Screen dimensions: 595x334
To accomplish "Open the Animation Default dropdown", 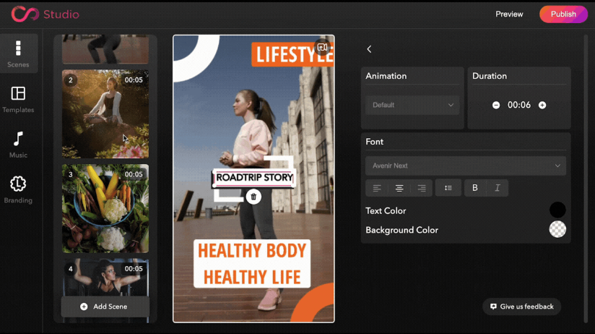I will 412,105.
